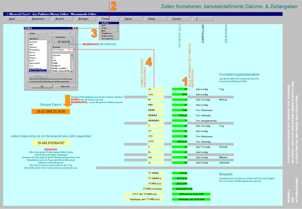Open the Format menu
Screen dimensions: 302x209
[109, 19]
